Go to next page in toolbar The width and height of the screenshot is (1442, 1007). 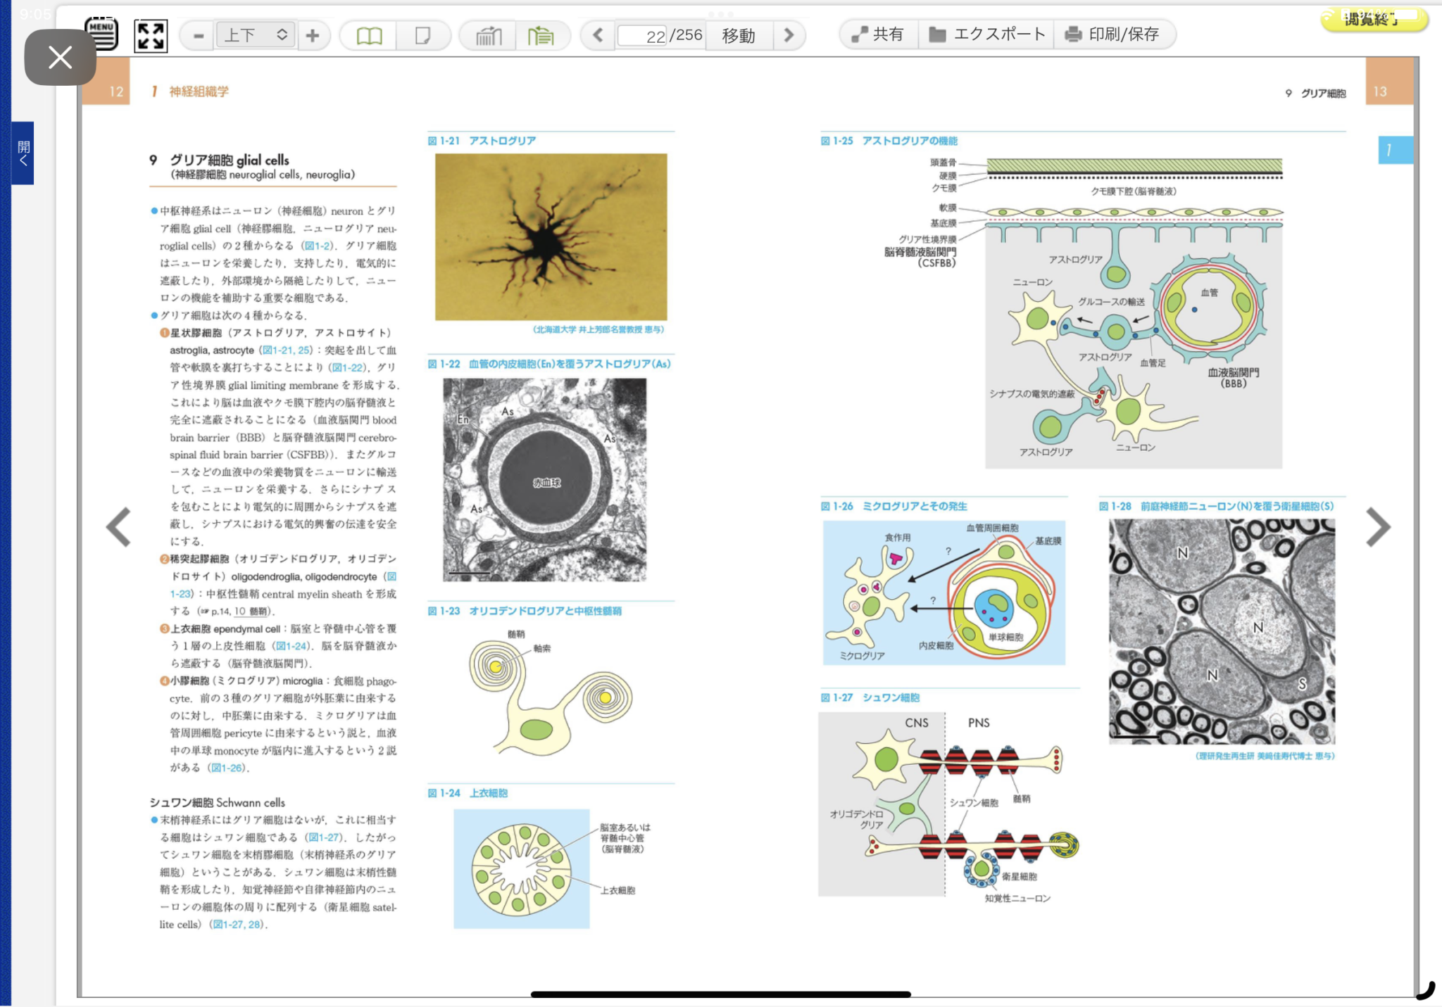[x=789, y=35]
